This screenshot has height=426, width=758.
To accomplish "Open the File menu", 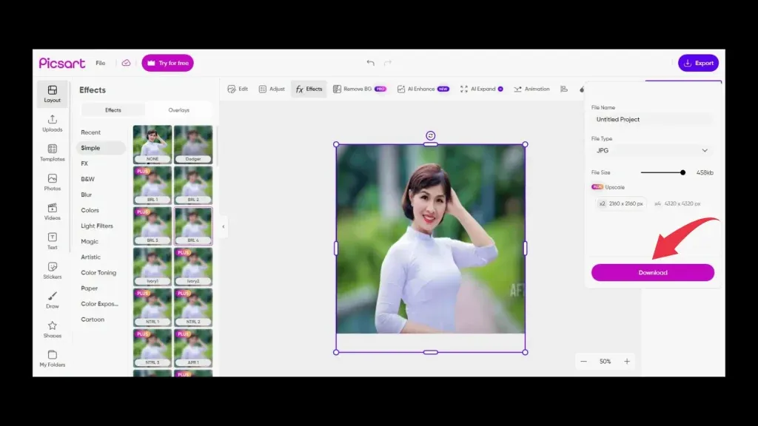I will [101, 64].
